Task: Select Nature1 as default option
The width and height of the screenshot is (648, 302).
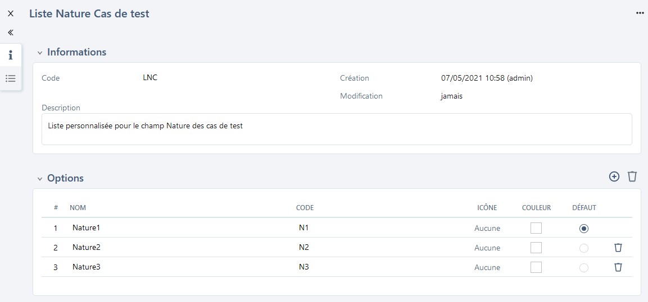Action: [x=584, y=228]
